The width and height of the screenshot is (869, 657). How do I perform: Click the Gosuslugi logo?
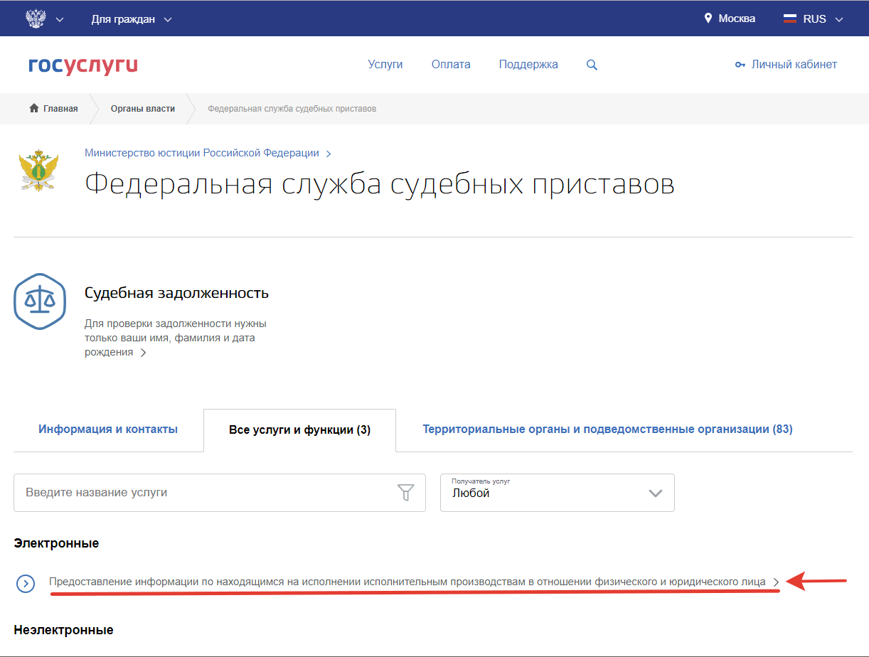pos(83,65)
